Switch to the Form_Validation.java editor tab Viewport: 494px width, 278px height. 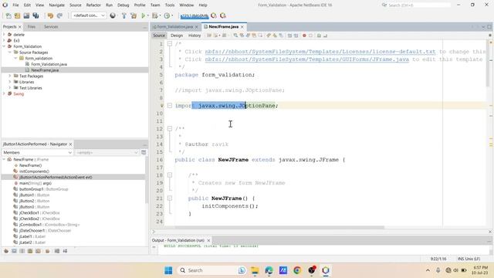pos(175,27)
